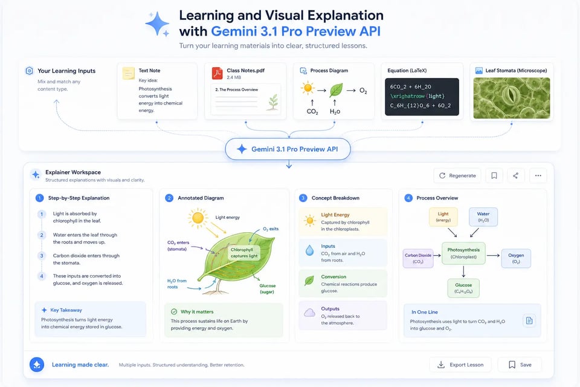Click the image icon beside Leaf Stomata
The image size is (580, 387).
[478, 70]
